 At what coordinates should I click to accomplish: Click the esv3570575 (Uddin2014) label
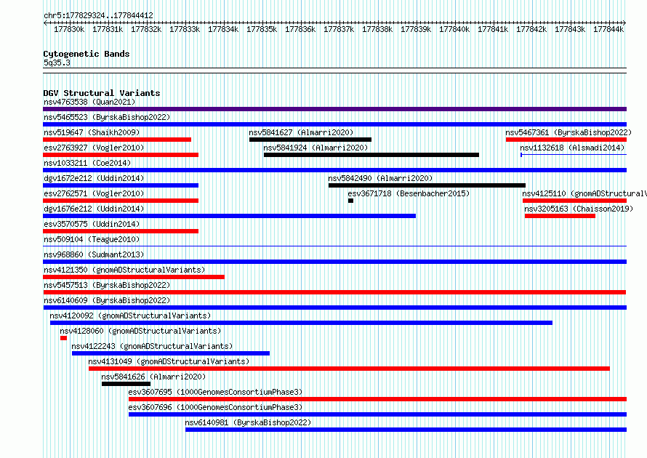pos(92,224)
